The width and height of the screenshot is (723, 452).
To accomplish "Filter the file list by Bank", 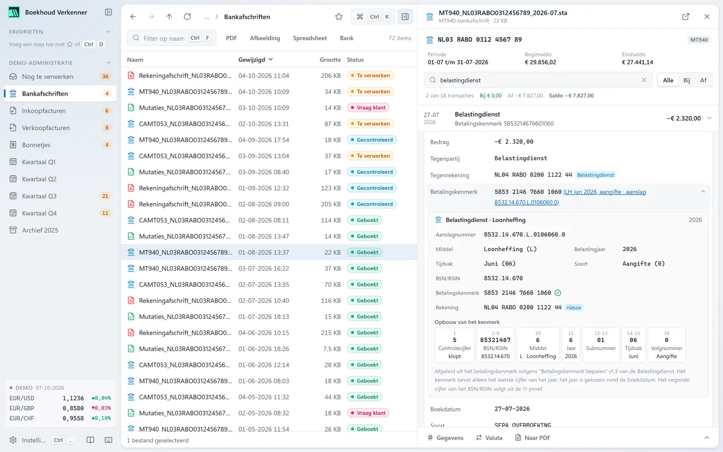I will tap(346, 38).
